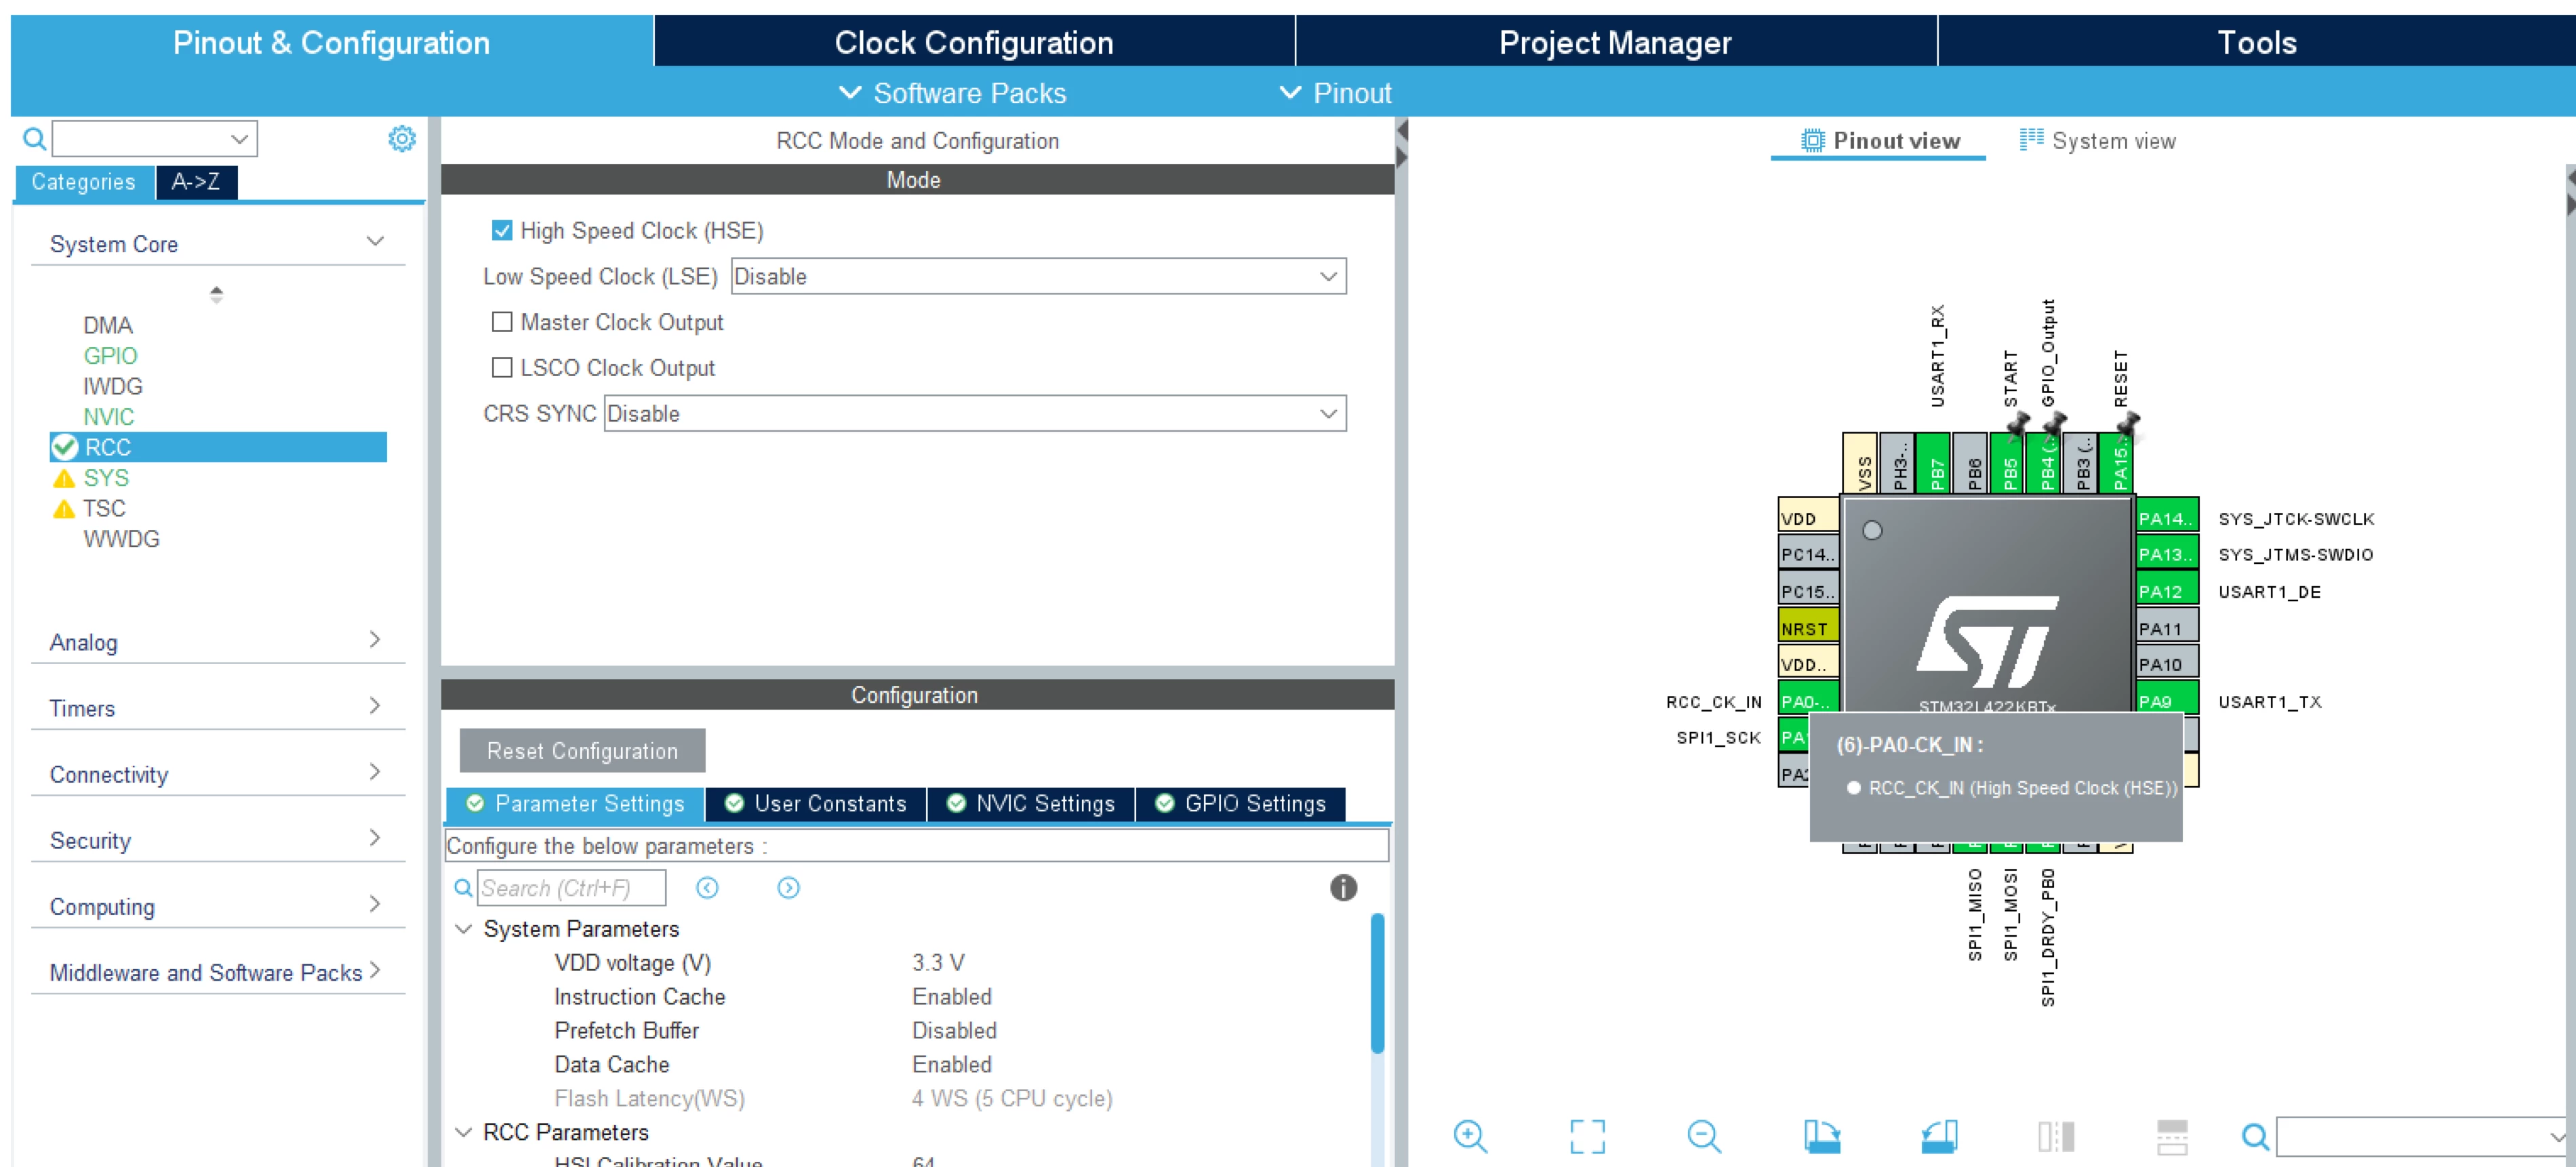Open the categories settings gear icon
This screenshot has width=2576, height=1167.
pyautogui.click(x=402, y=139)
